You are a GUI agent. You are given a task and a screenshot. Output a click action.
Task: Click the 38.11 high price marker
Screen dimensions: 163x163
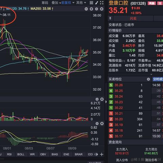click(6, 15)
